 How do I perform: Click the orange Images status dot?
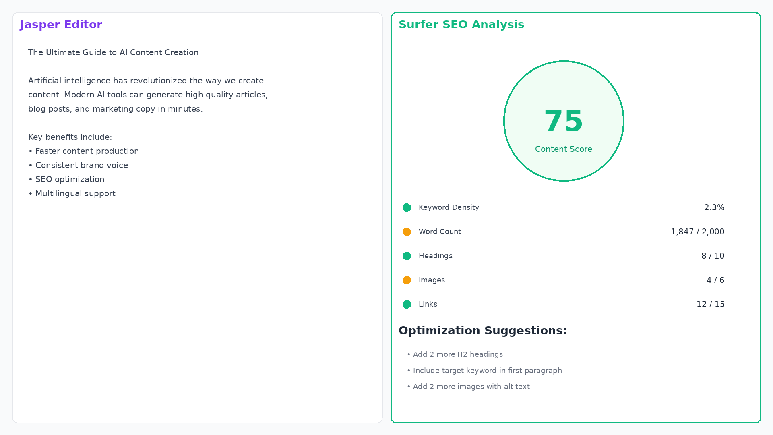coord(407,280)
